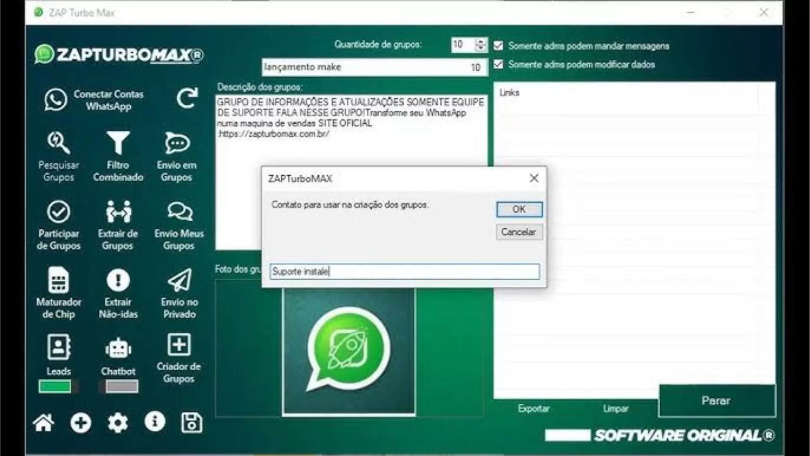Viewport: 810px width, 456px height.
Task: Click Cancelar in the dialog
Action: (x=519, y=232)
